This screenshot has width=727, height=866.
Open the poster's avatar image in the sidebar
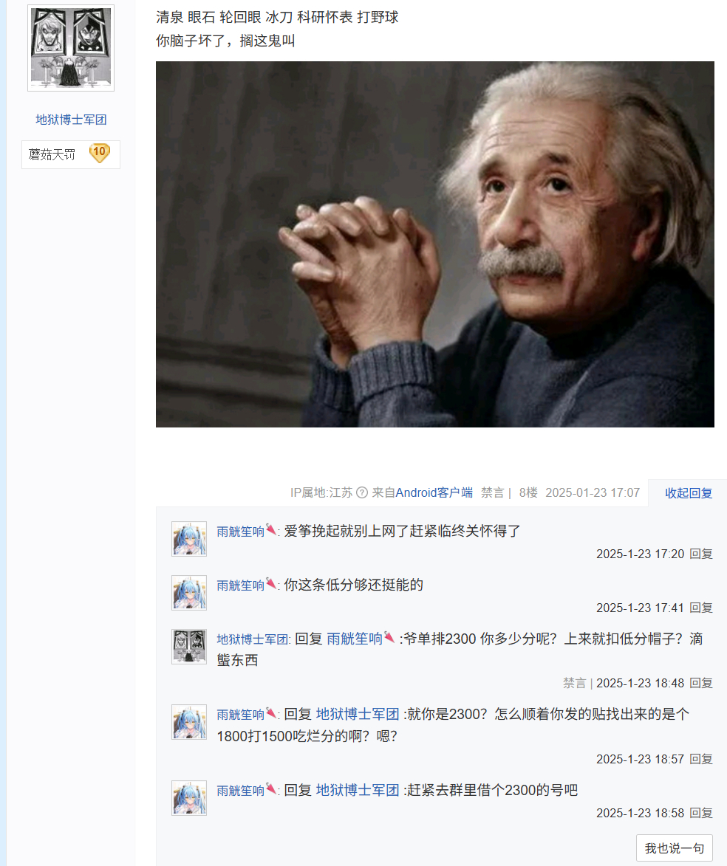[x=71, y=48]
